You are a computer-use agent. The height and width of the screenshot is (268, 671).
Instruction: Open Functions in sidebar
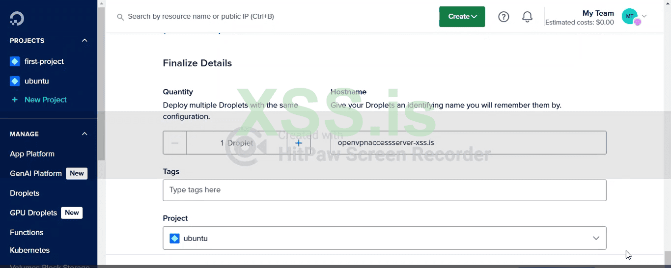click(27, 232)
